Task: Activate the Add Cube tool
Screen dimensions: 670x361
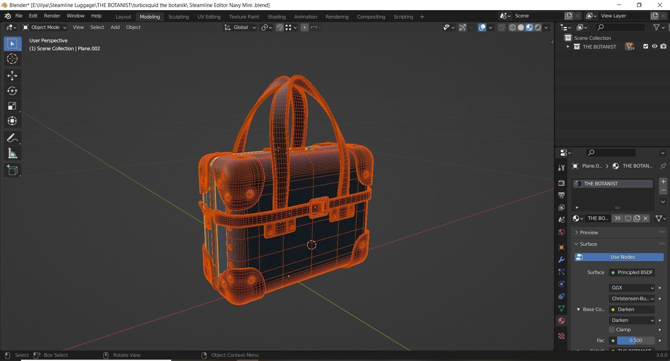Action: [x=12, y=170]
